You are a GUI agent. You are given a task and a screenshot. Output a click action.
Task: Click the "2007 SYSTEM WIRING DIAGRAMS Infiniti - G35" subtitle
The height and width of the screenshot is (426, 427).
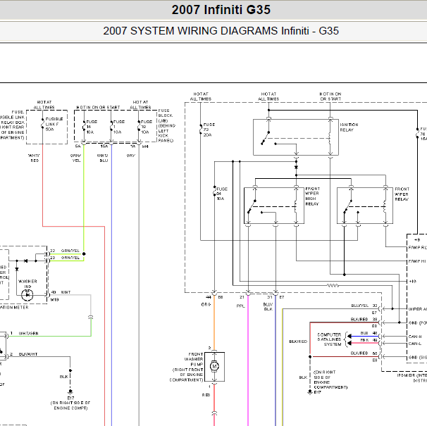coord(221,31)
